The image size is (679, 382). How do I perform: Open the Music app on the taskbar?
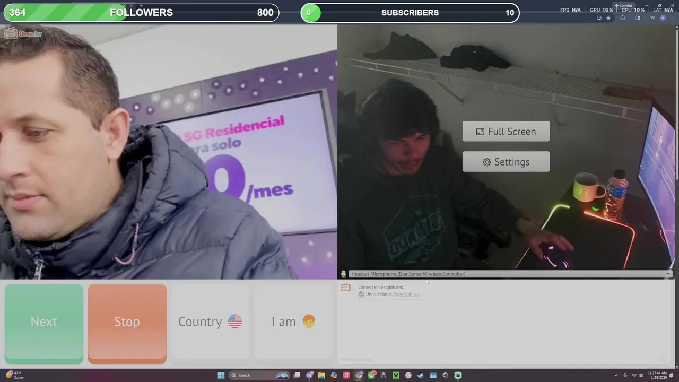(346, 375)
